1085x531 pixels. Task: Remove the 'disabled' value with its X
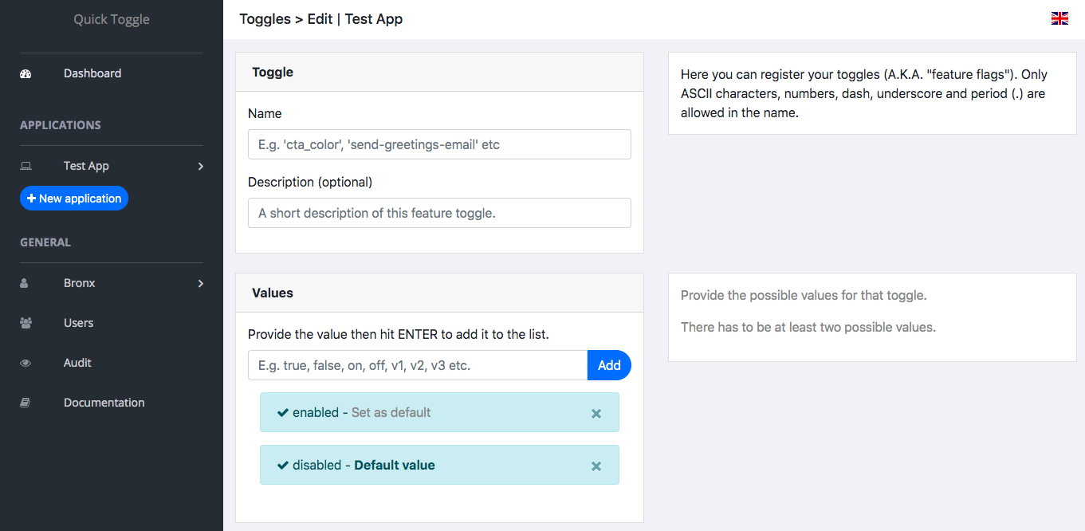pyautogui.click(x=596, y=466)
